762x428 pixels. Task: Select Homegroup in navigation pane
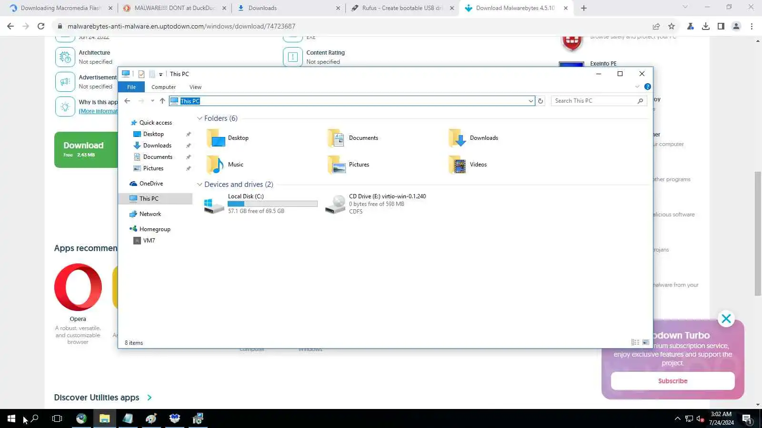(x=155, y=229)
